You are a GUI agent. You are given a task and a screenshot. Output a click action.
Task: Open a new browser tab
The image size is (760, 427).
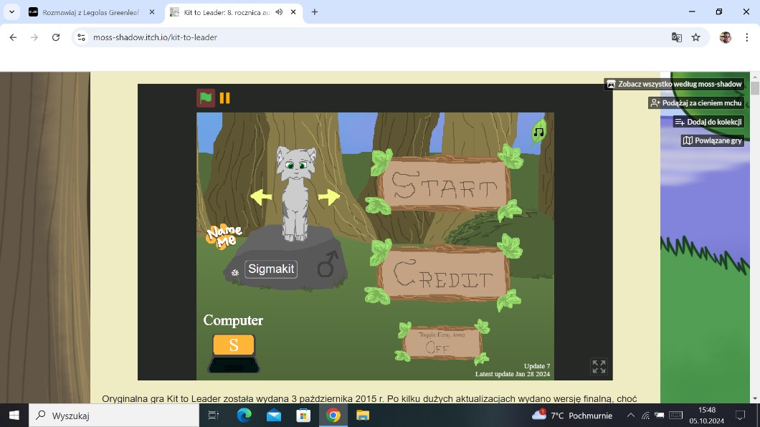tap(314, 12)
